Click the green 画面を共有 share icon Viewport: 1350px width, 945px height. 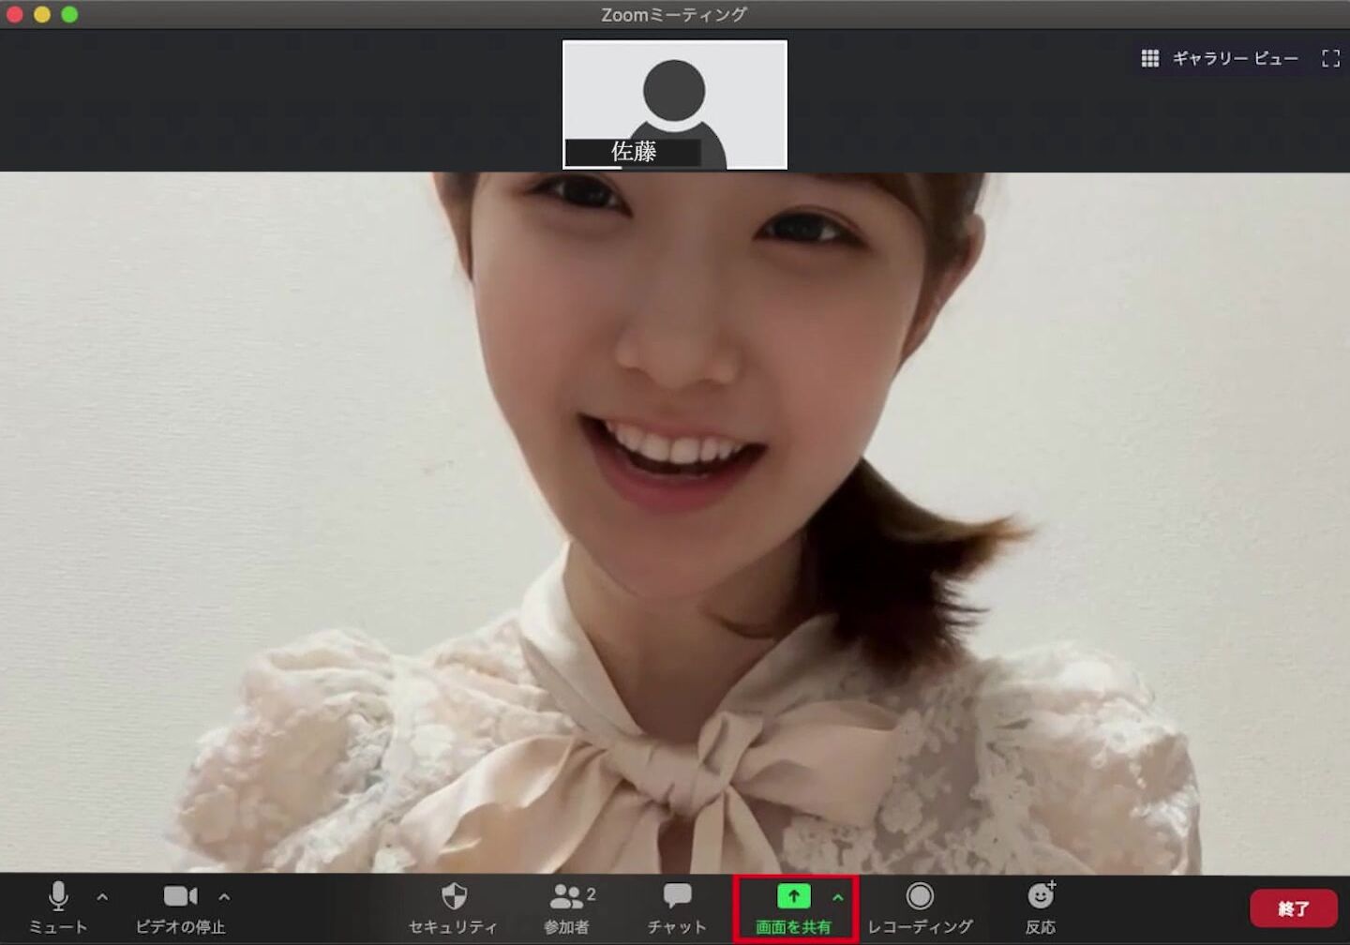point(793,897)
